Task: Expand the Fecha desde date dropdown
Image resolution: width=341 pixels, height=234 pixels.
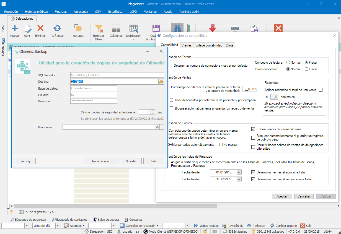Action: (x=239, y=172)
